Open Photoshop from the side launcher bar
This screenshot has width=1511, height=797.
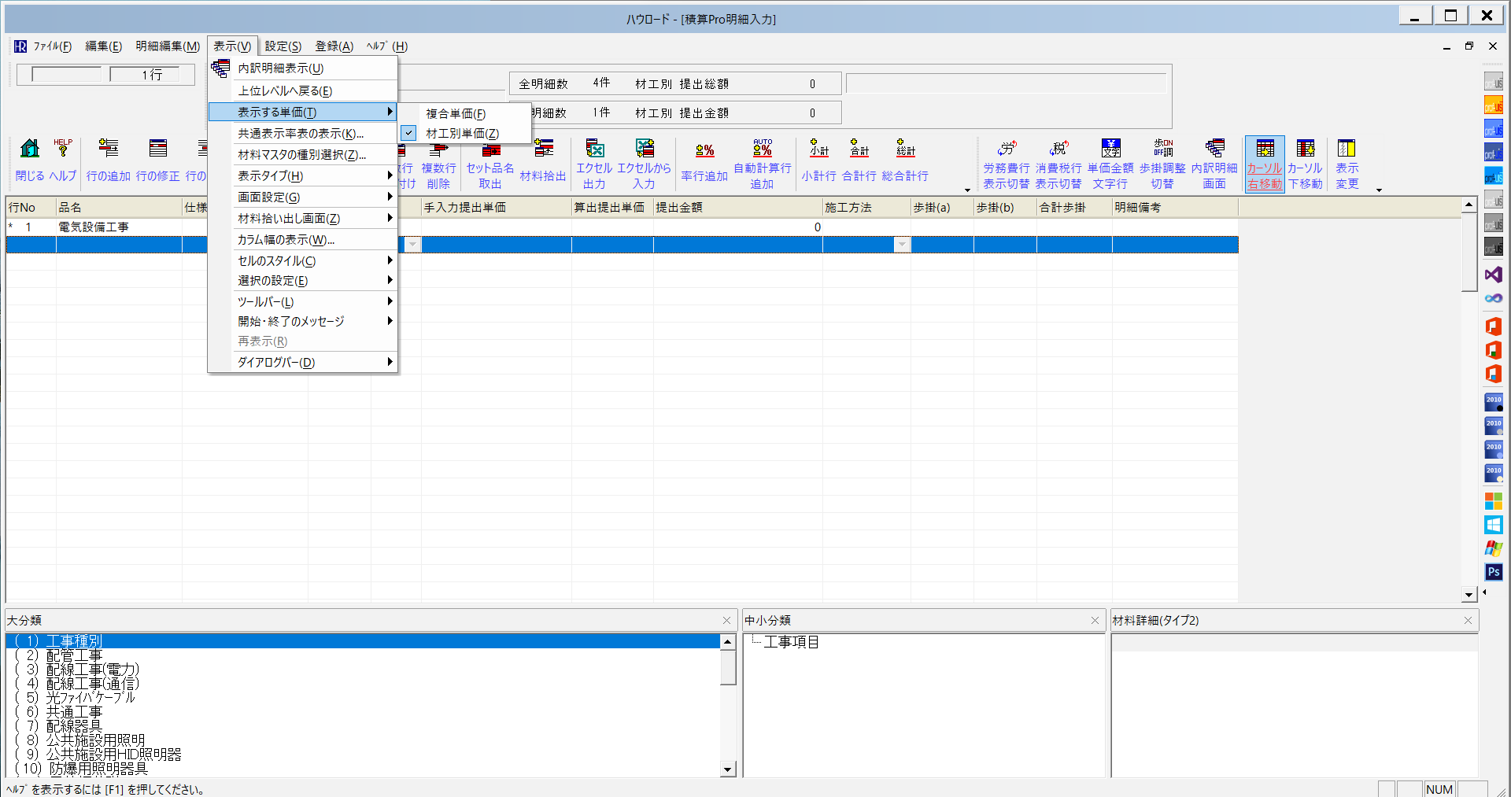(x=1493, y=572)
